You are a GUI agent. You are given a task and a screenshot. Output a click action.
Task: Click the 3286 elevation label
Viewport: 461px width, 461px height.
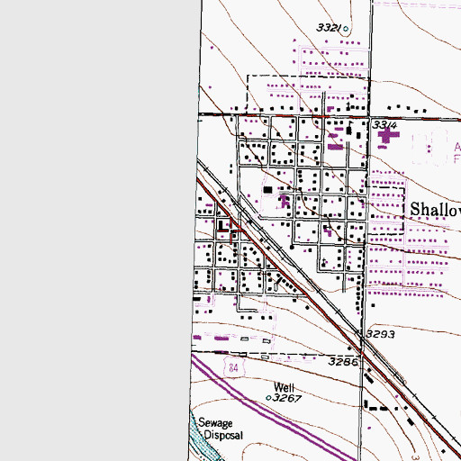(x=343, y=361)
